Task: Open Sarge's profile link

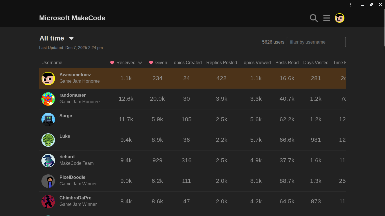Action: click(66, 116)
